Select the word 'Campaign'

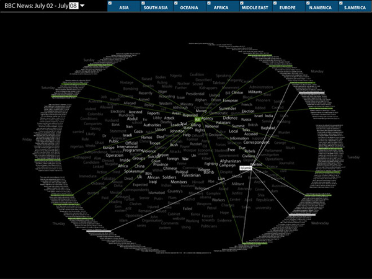pos(228,166)
